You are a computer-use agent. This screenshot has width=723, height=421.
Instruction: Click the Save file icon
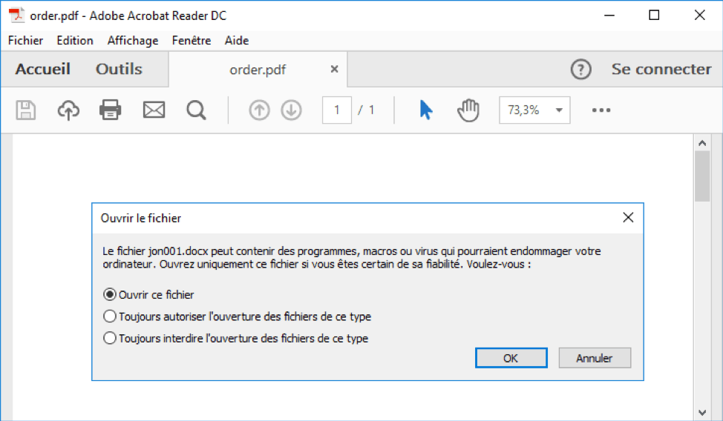(26, 110)
